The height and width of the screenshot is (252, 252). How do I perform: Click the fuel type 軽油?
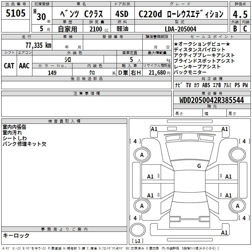point(123,29)
